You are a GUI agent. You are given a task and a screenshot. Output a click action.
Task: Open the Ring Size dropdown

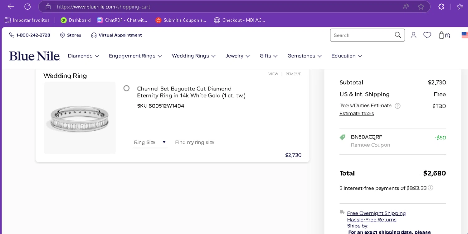[x=150, y=143]
